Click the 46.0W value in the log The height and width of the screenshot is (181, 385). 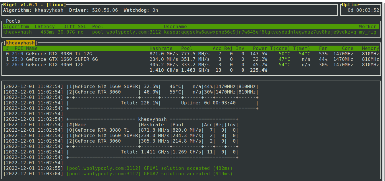click(x=151, y=92)
